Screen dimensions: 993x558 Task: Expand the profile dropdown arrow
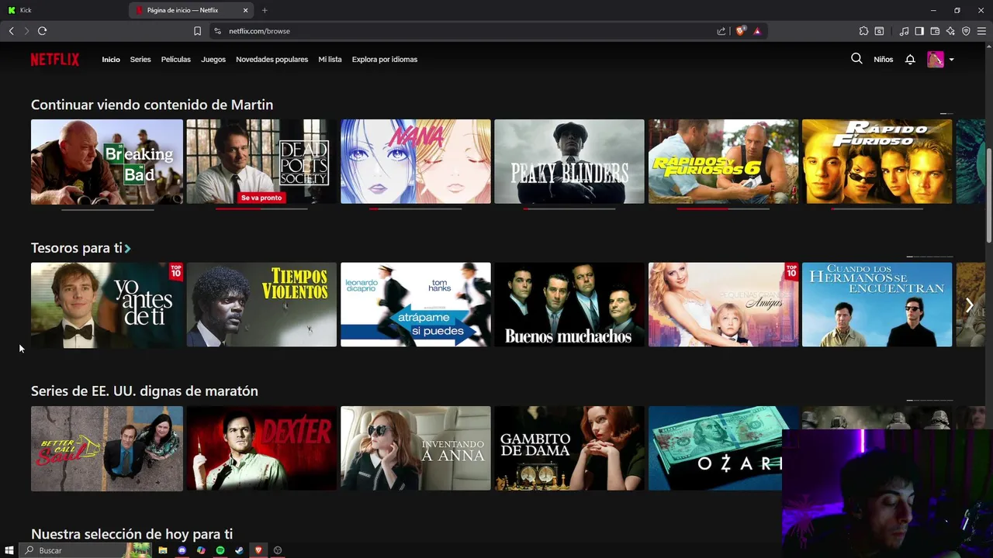(x=951, y=60)
